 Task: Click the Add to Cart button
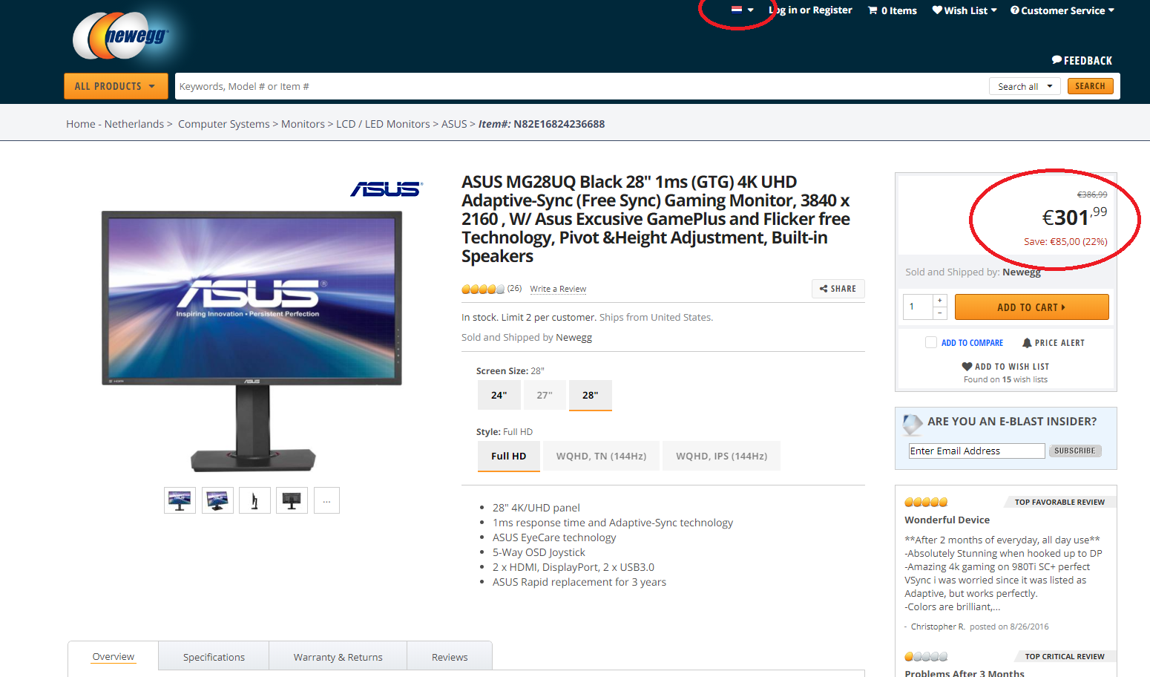pyautogui.click(x=1031, y=307)
